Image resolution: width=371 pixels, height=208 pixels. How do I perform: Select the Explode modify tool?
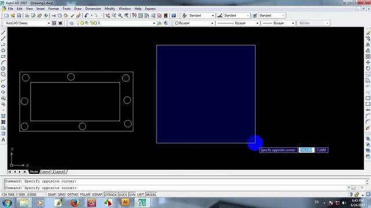click(368, 128)
